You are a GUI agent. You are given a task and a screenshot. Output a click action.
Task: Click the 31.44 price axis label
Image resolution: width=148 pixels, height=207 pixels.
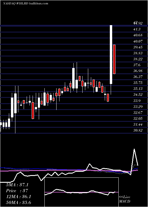(138, 124)
